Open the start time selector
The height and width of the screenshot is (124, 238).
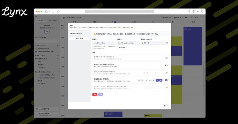142,73
